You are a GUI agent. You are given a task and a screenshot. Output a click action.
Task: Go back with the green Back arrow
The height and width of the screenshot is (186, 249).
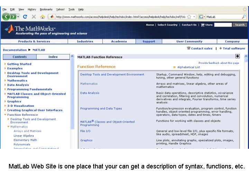pyautogui.click(x=6, y=17)
